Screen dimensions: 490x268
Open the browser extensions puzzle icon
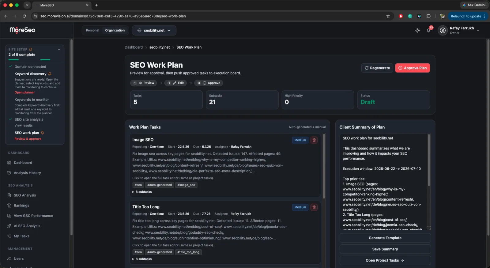428,16
